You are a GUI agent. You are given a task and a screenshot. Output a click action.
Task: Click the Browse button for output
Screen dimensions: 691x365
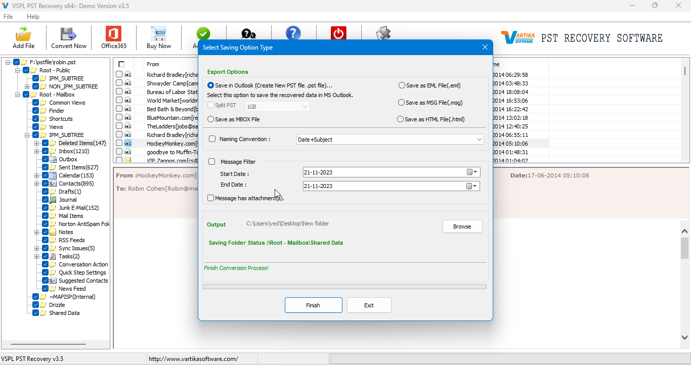[x=462, y=226]
